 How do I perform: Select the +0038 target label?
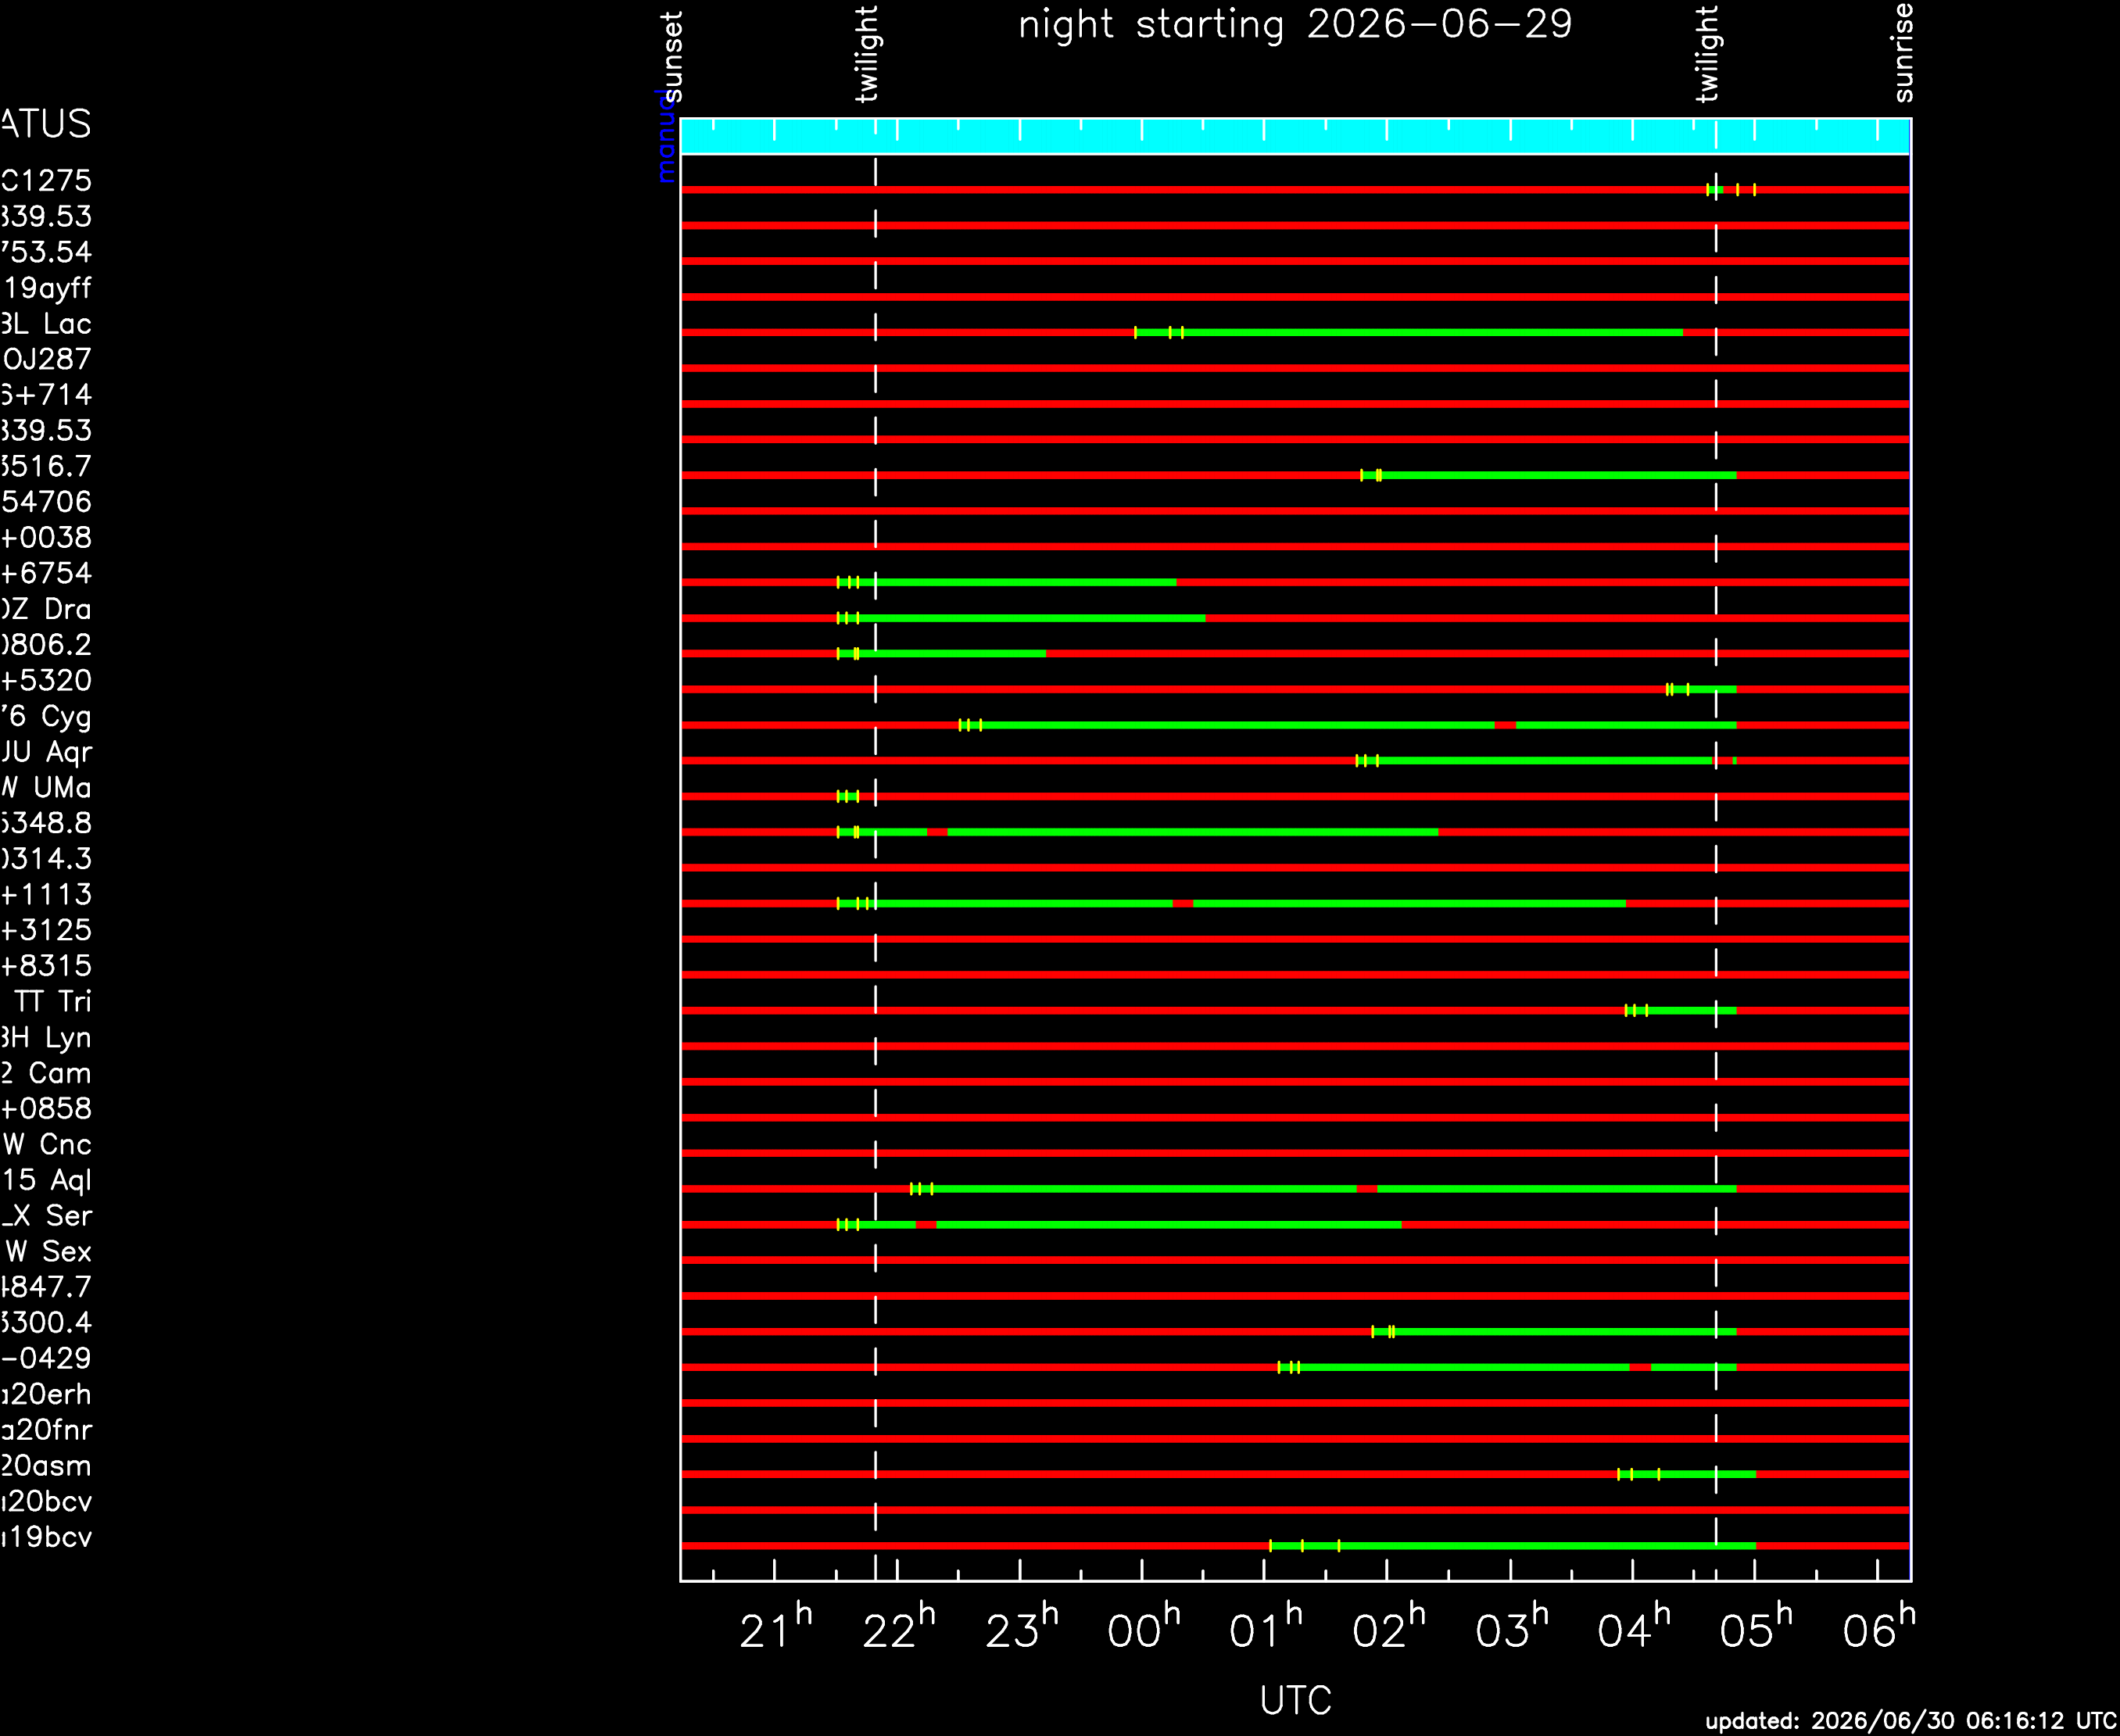[47, 538]
